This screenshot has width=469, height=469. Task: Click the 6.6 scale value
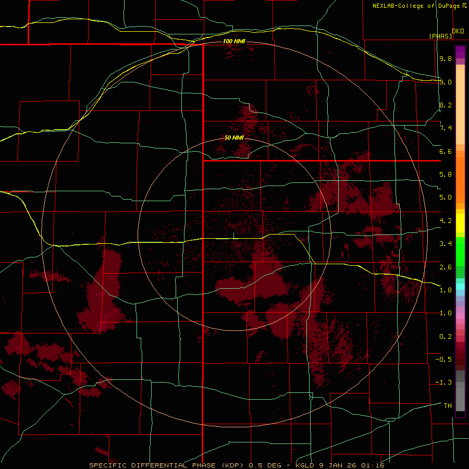[x=446, y=151]
